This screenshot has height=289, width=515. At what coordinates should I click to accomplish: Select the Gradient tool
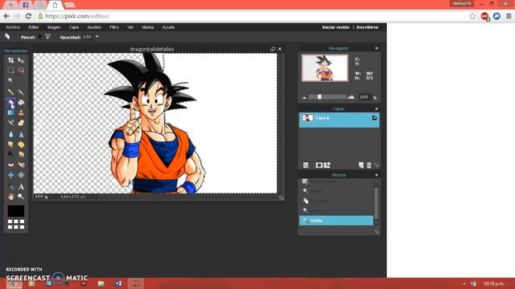point(10,112)
